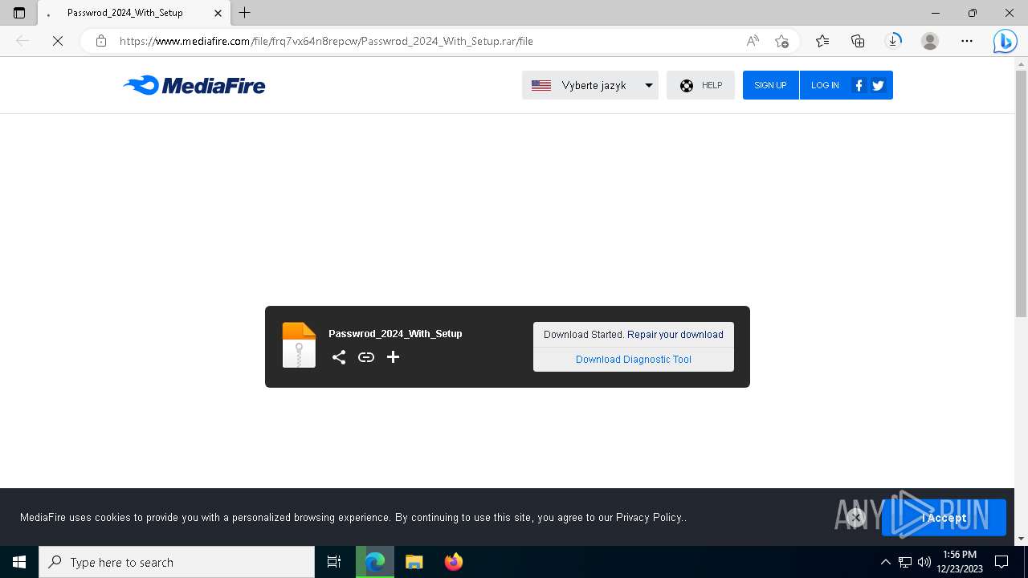The image size is (1028, 578).
Task: Copy link via the chain icon
Action: pyautogui.click(x=366, y=357)
